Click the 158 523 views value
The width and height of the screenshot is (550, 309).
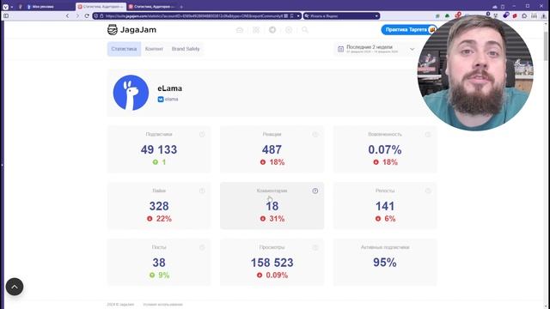(x=272, y=263)
